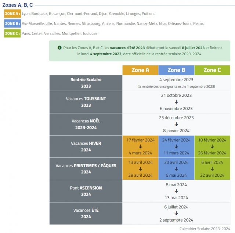
Task: Click the Zone B column header
Action: 176,70
